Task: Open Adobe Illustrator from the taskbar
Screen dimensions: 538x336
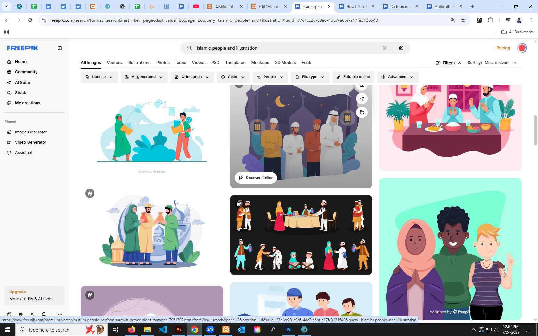Action: pyautogui.click(x=179, y=330)
